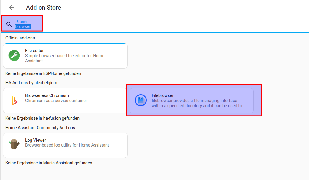Screen dimensions: 309x180
Task: Click the "Add-on Store" page title
Action: coord(43,8)
